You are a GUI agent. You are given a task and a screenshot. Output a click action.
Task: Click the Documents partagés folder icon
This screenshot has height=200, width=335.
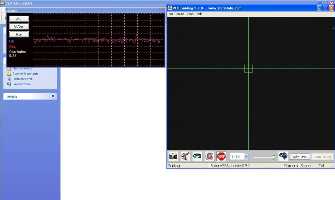9,74
